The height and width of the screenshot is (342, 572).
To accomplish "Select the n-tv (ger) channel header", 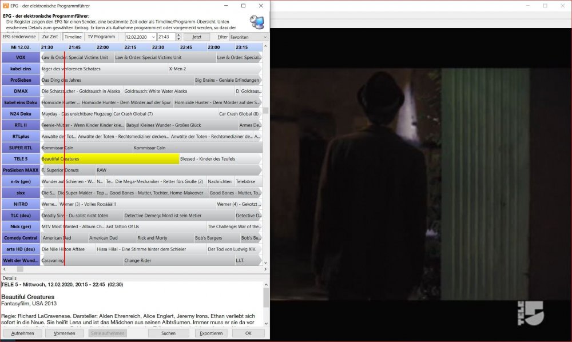I will coord(21,181).
